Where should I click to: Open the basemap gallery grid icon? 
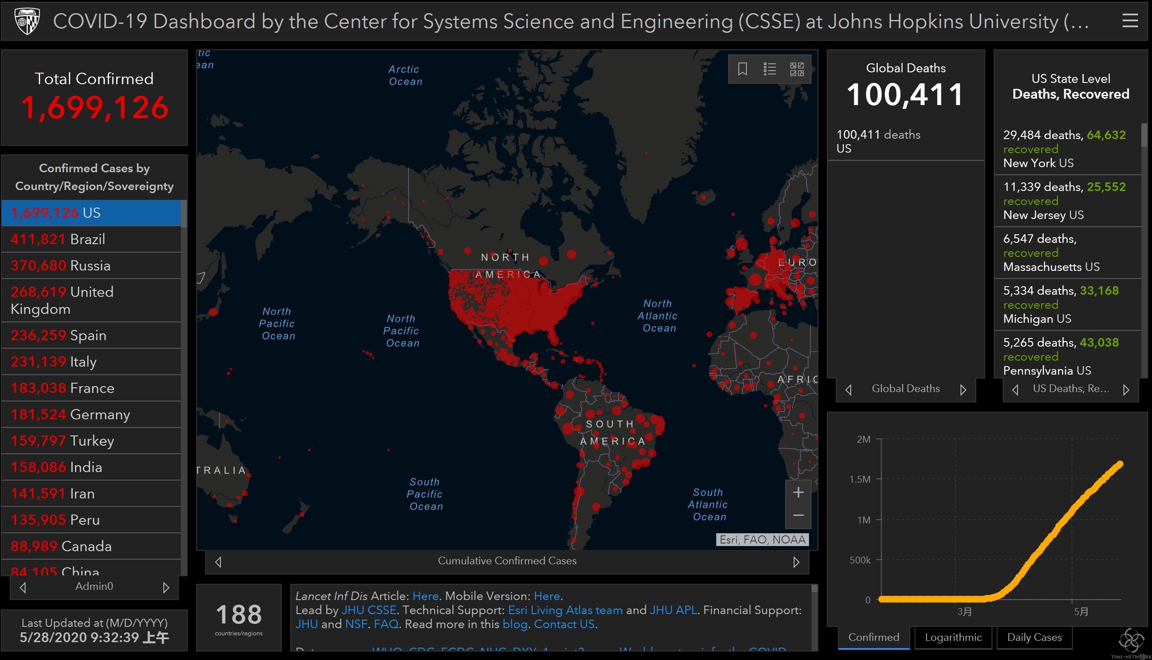797,69
